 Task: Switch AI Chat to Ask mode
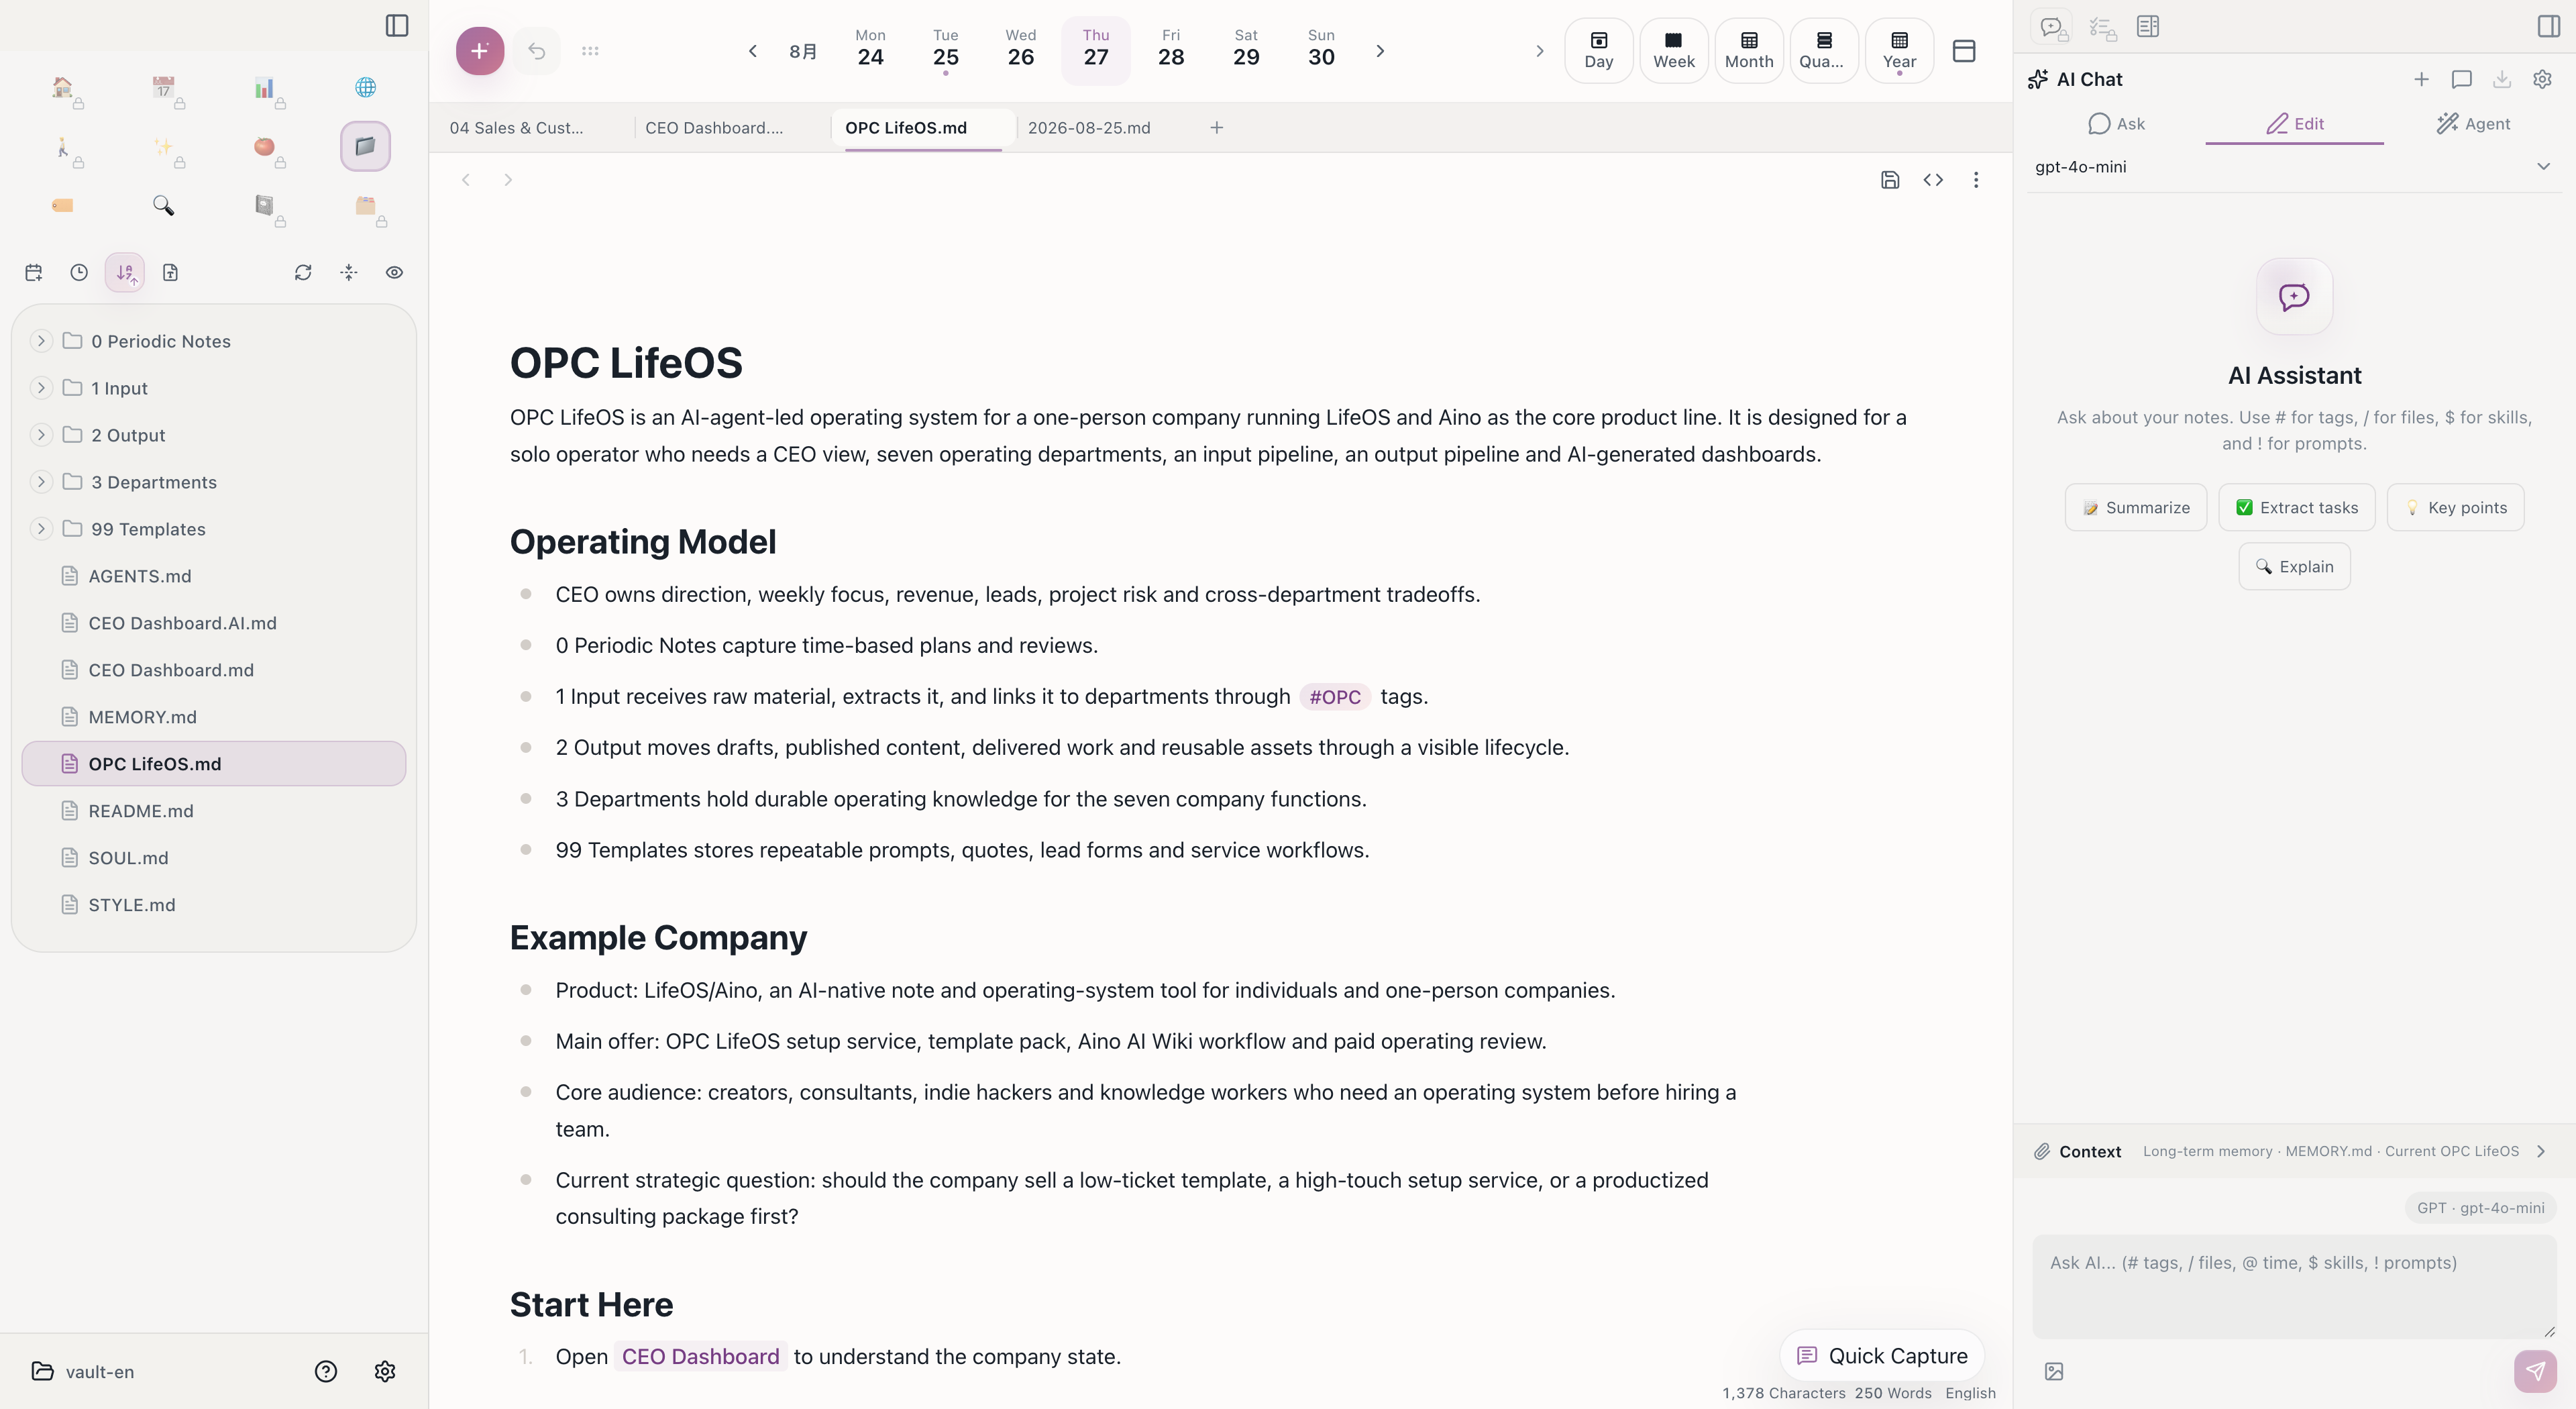(x=2116, y=124)
